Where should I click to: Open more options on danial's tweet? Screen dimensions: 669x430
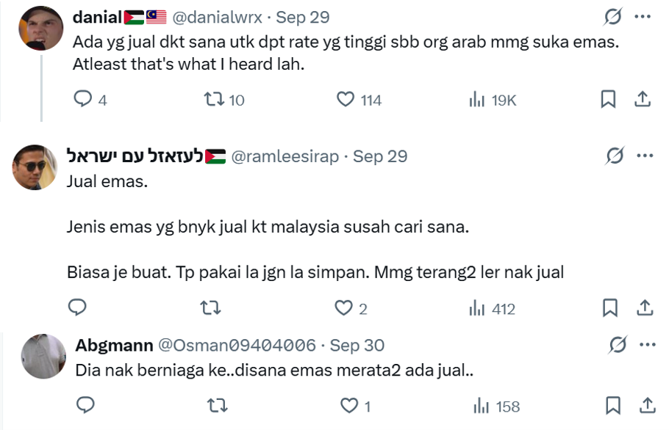pyautogui.click(x=642, y=16)
